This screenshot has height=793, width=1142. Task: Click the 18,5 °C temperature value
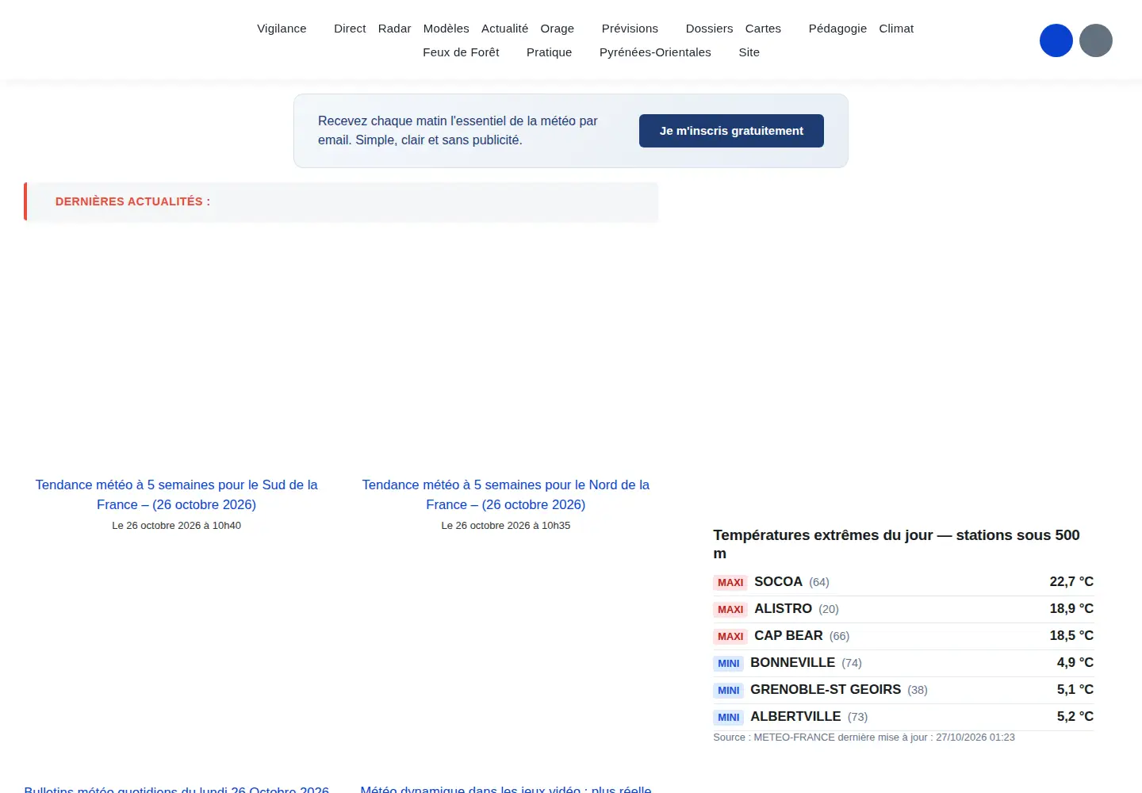click(x=1071, y=635)
